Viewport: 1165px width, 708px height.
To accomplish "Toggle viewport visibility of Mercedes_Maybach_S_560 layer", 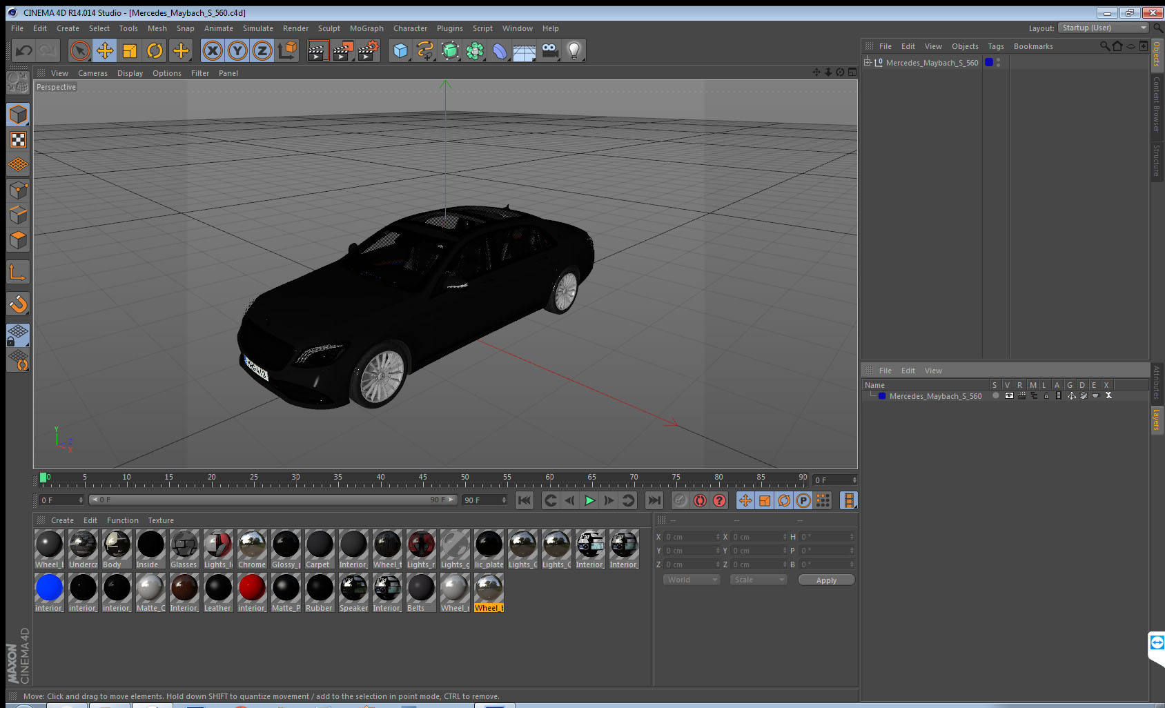I will (1009, 396).
